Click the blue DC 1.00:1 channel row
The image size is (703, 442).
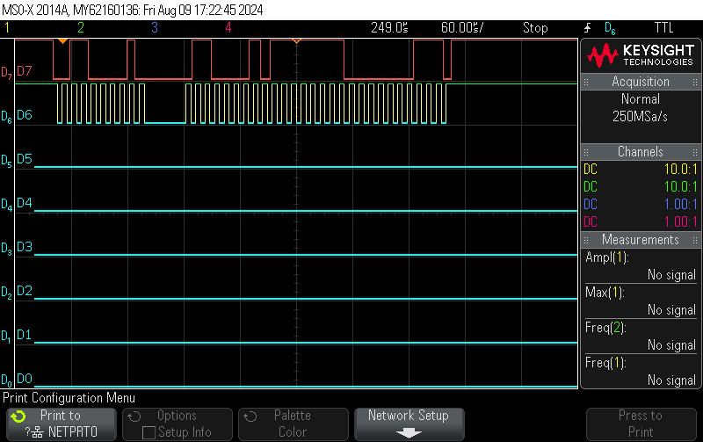[x=641, y=204]
